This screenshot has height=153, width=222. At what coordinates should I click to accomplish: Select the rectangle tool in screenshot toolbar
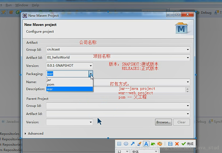pos(119,144)
